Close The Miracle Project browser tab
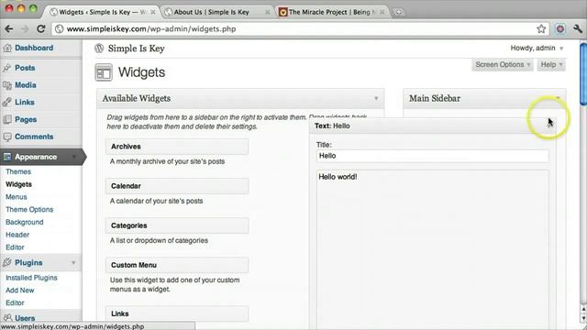Image resolution: width=587 pixels, height=330 pixels. [x=382, y=12]
